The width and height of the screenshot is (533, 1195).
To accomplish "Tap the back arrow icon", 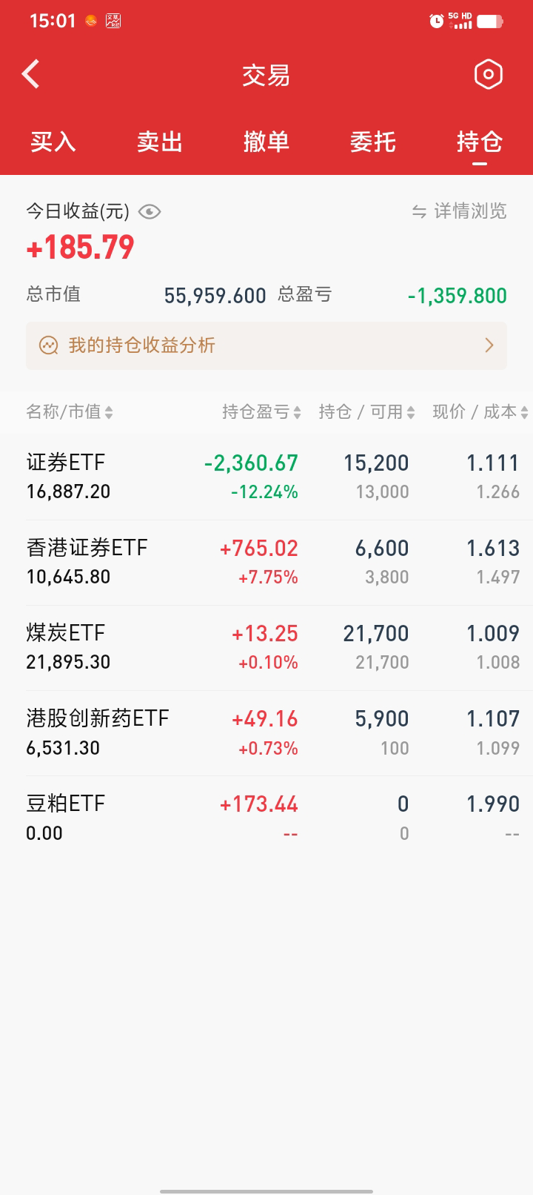I will (31, 74).
